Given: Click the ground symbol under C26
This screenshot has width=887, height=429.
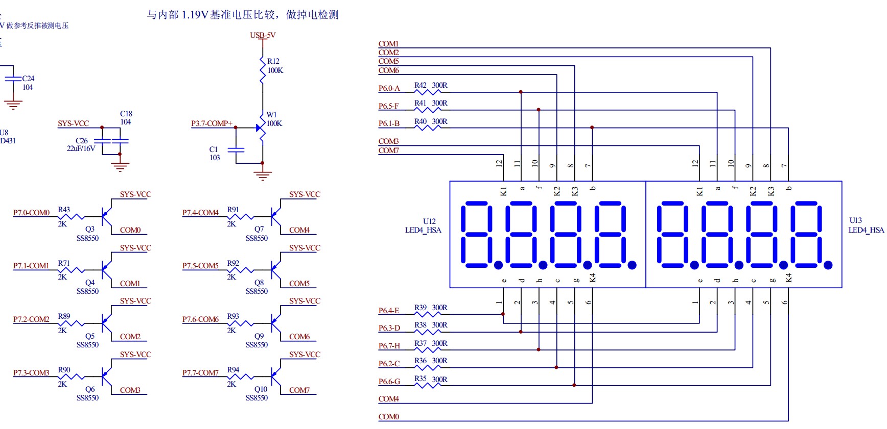Looking at the screenshot, I should (x=120, y=167).
